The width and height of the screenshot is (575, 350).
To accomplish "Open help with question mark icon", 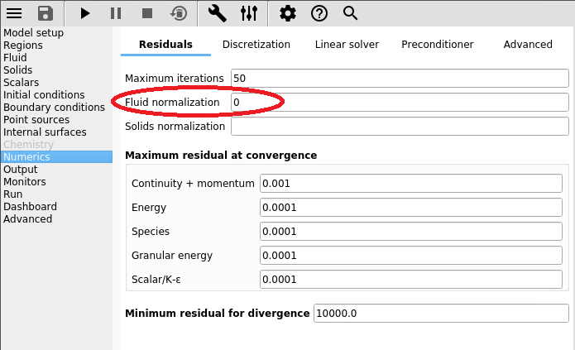I will coord(319,13).
